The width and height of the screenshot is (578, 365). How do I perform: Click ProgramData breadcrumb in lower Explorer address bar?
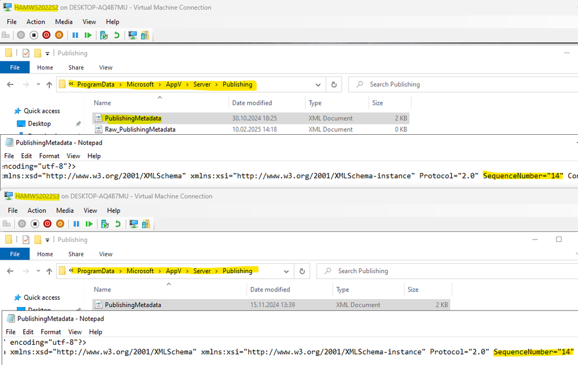tap(96, 271)
